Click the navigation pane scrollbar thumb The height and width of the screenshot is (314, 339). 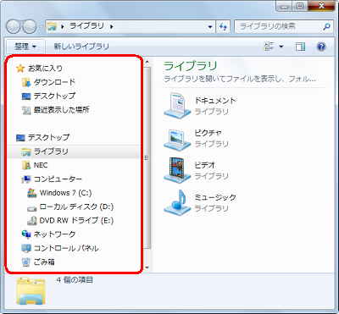147,157
